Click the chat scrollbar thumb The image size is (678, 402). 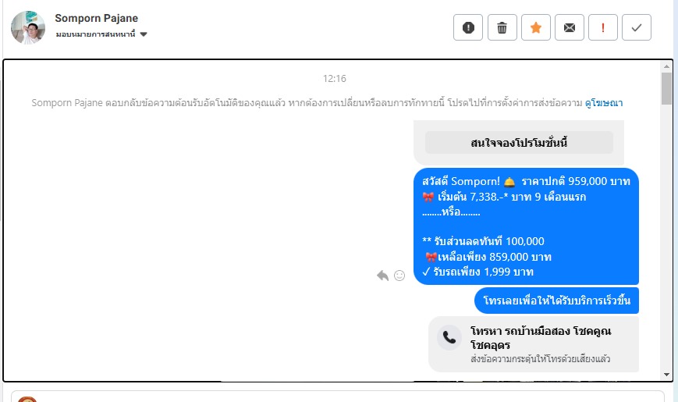tap(666, 89)
